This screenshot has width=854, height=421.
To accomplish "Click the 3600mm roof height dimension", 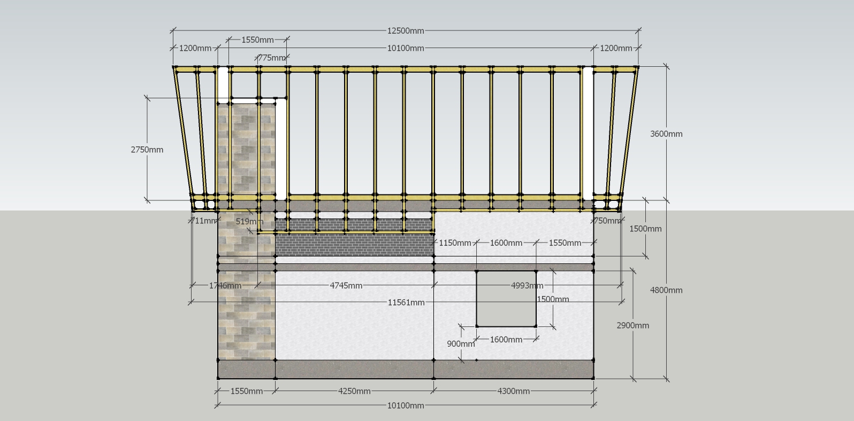I will [x=666, y=134].
